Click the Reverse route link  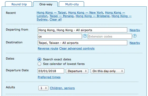[48, 48]
